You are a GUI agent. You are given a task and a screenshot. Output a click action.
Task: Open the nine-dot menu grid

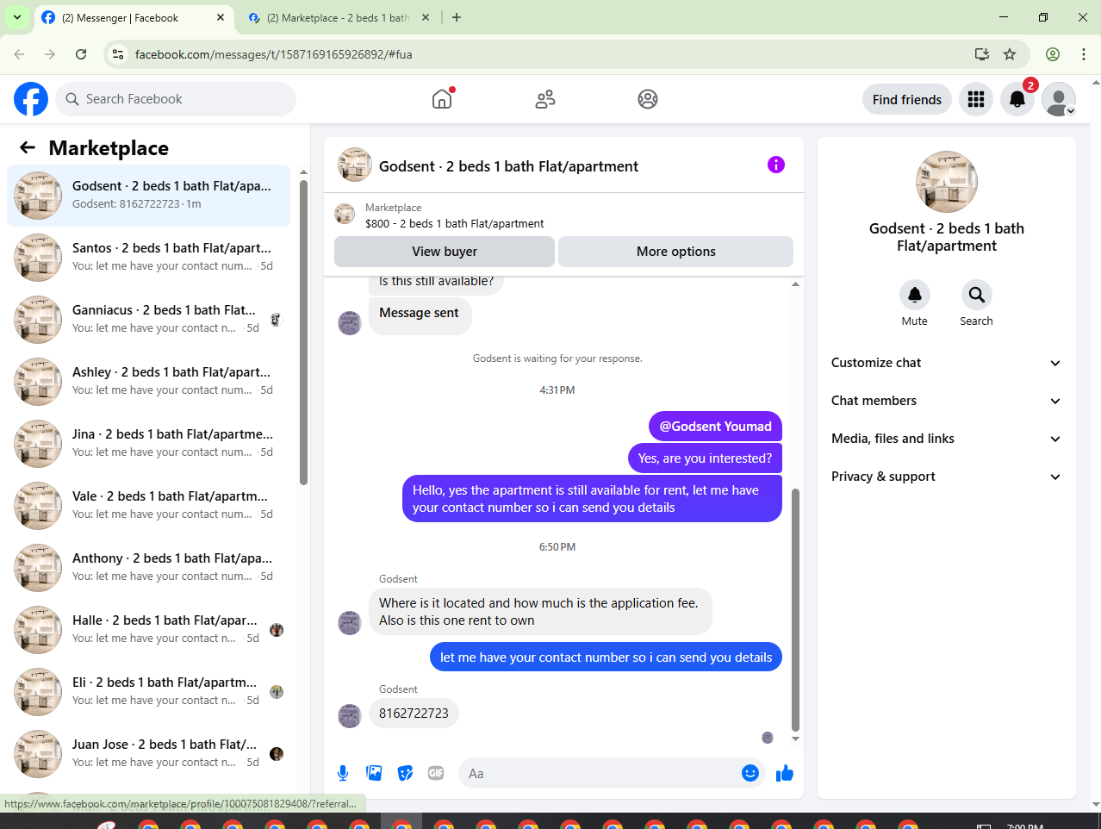976,99
